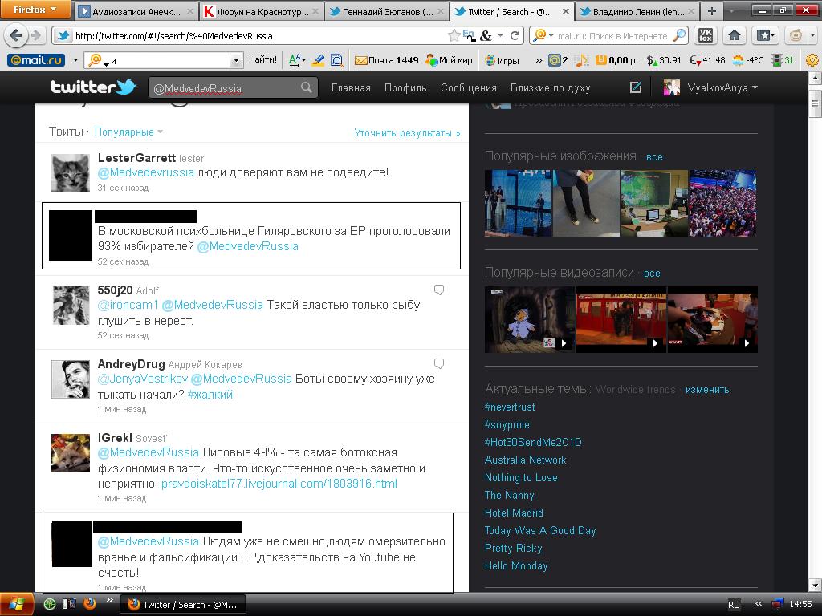Open the traffic light indicator 31

(783, 60)
